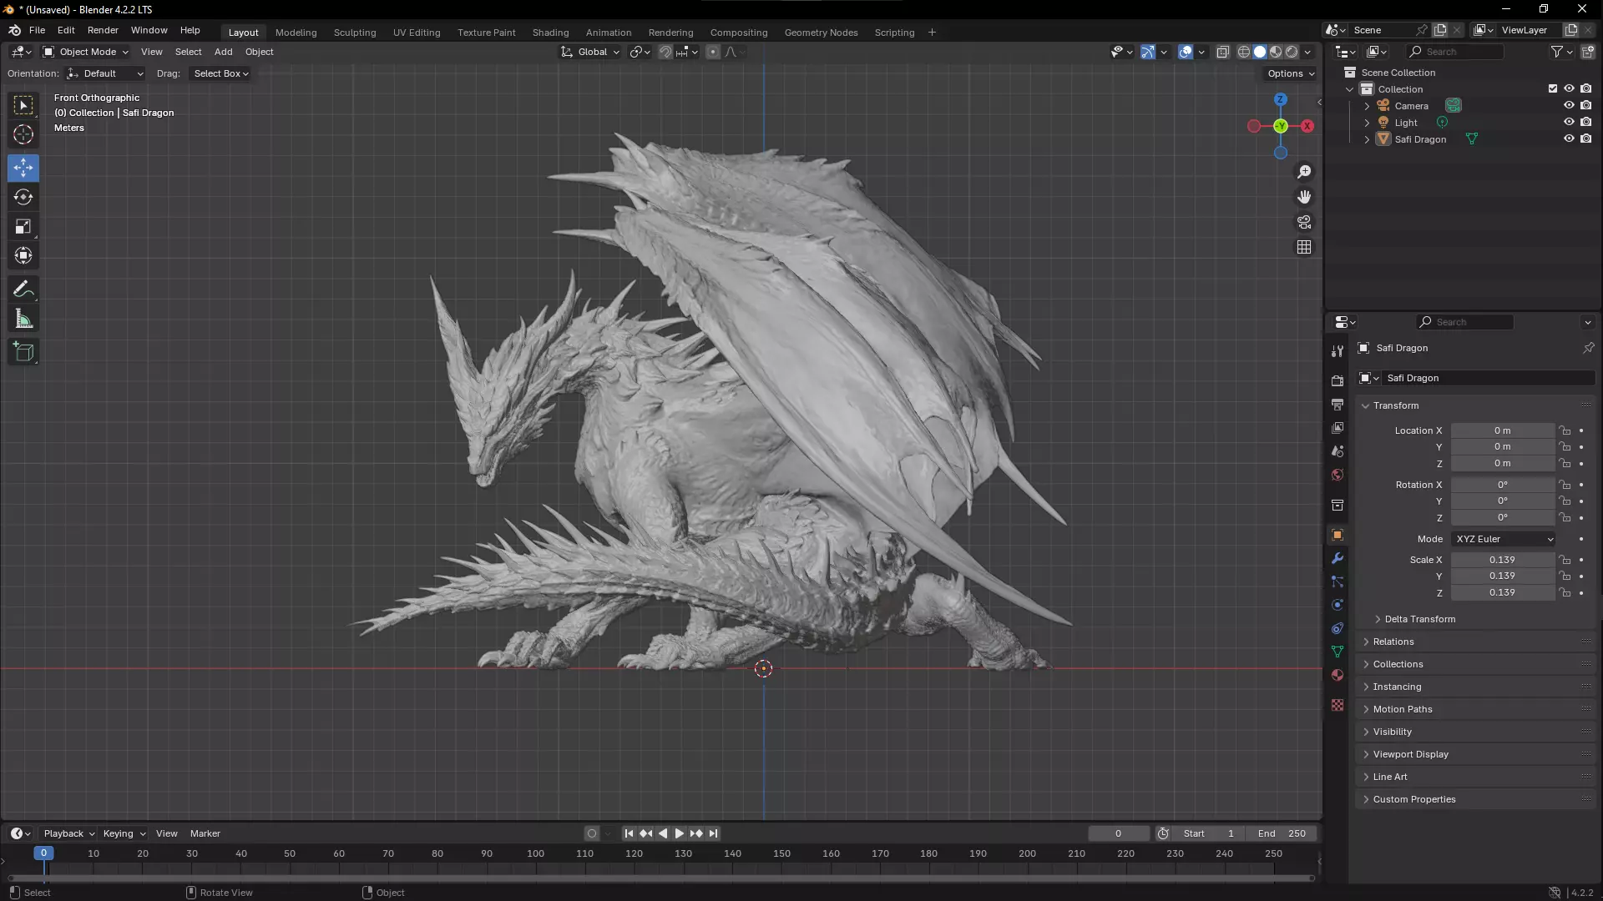Select the Cursor tool
Viewport: 1603px width, 901px height.
[x=23, y=135]
